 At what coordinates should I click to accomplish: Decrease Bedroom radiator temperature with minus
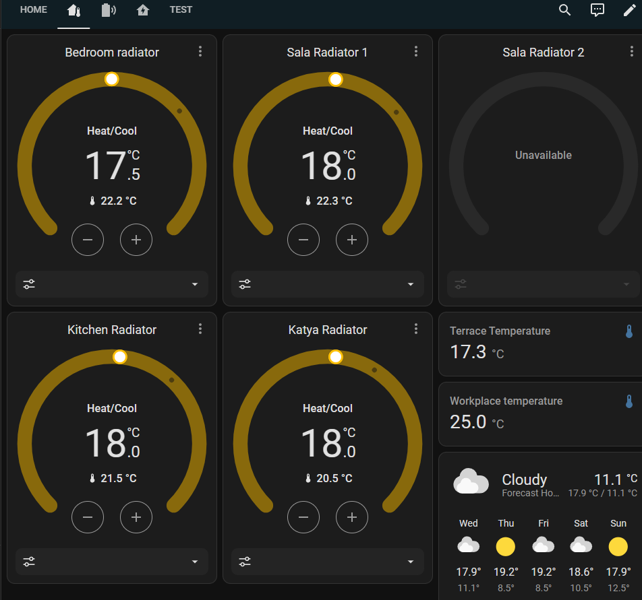[x=88, y=240]
